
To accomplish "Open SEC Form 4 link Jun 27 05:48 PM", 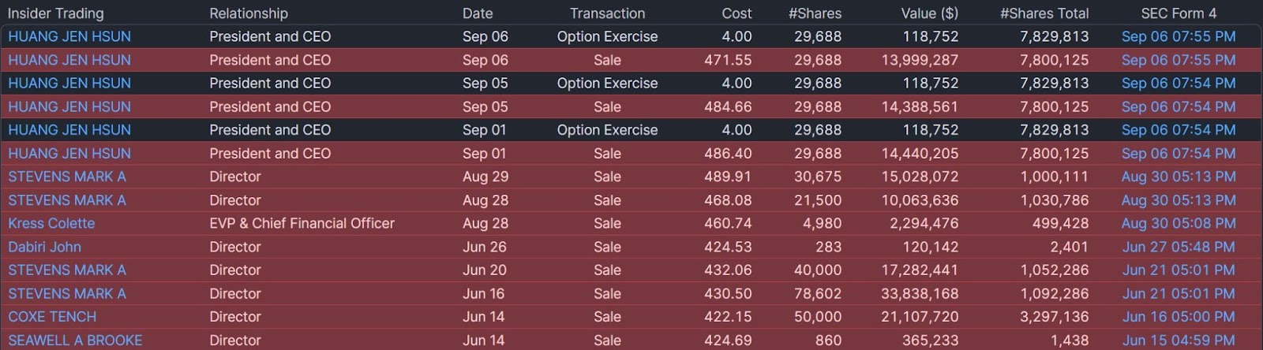I will tap(1178, 247).
